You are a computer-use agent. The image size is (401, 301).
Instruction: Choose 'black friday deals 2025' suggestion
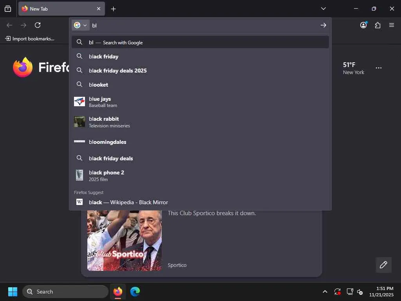point(200,71)
